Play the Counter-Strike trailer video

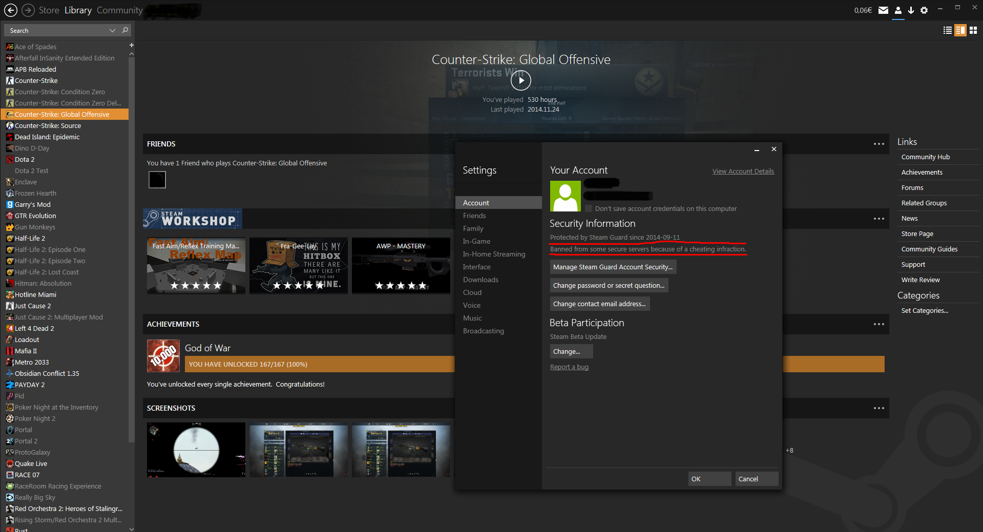pos(521,80)
